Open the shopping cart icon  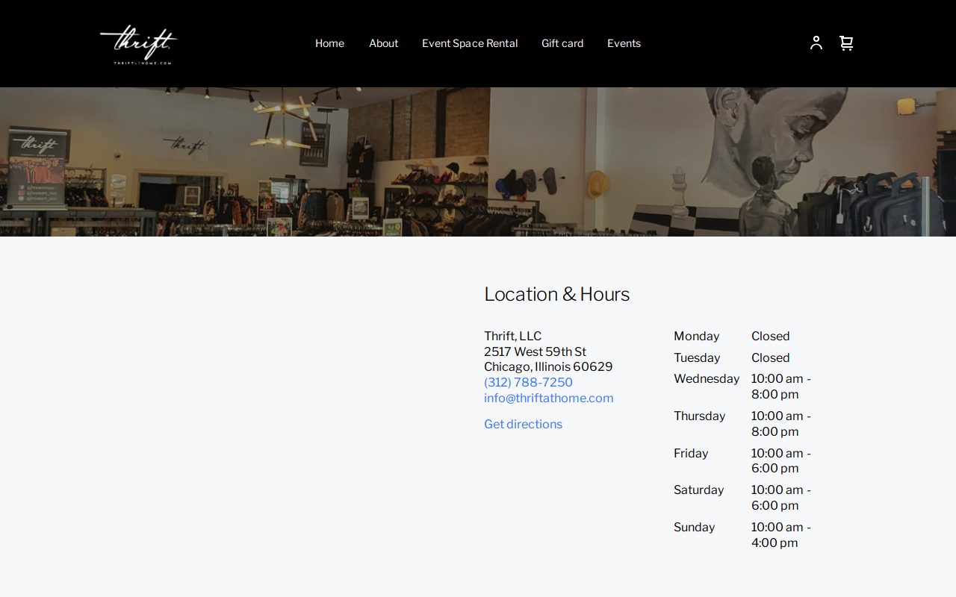tap(846, 43)
